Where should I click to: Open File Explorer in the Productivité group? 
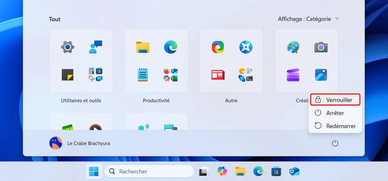click(143, 47)
